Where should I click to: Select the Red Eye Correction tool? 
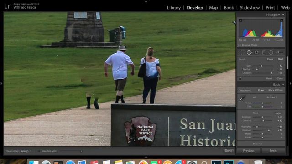(256, 53)
